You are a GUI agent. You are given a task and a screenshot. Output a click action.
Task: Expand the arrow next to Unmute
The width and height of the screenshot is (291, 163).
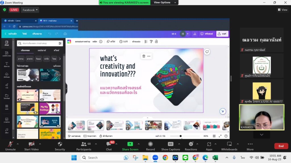18,144
